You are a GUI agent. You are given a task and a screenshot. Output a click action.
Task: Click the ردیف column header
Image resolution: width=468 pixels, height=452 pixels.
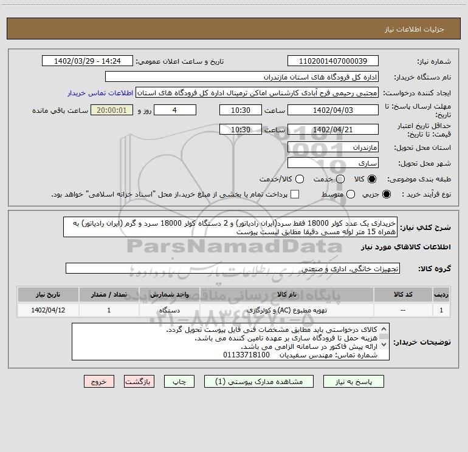click(441, 295)
